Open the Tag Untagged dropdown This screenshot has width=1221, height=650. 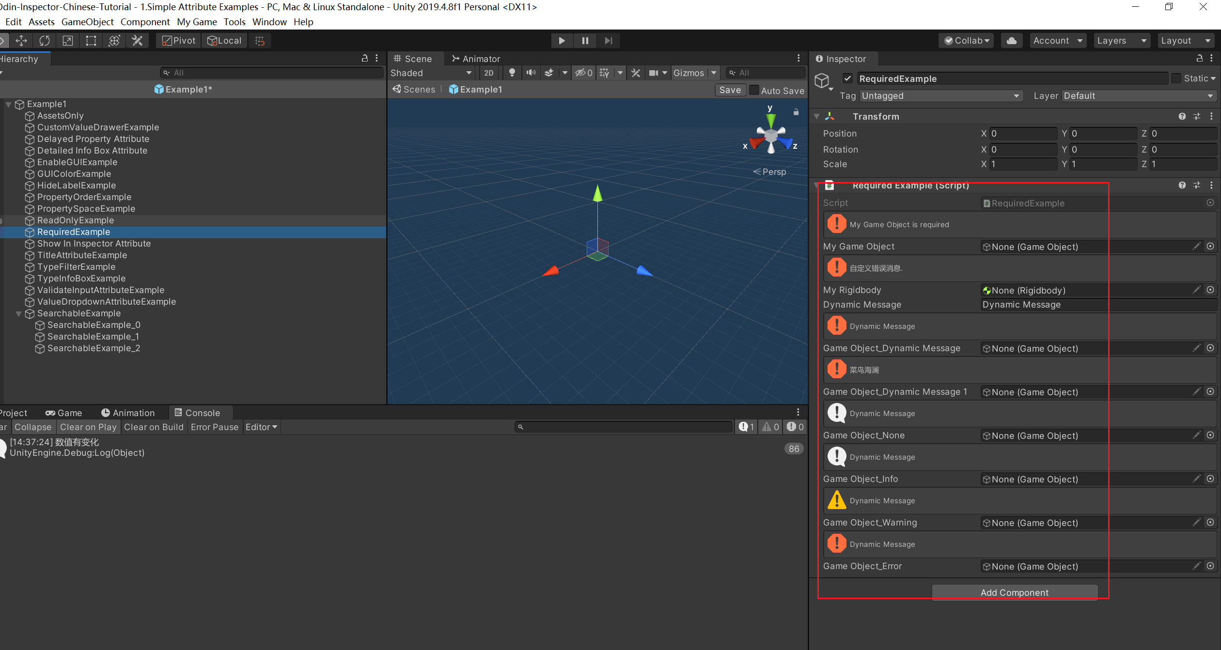point(941,96)
